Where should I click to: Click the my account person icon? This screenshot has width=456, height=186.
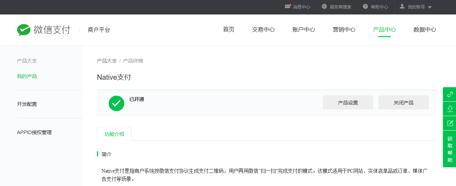402,6
